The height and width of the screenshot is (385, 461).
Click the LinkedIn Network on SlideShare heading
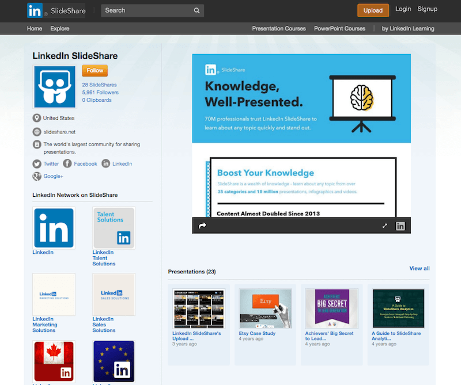75,195
